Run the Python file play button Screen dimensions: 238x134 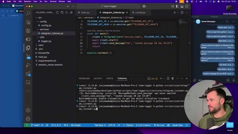175,13
